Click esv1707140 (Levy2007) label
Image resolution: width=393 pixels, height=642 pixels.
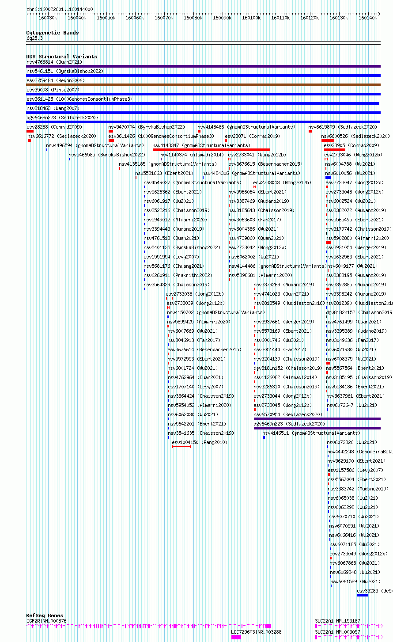[196, 387]
